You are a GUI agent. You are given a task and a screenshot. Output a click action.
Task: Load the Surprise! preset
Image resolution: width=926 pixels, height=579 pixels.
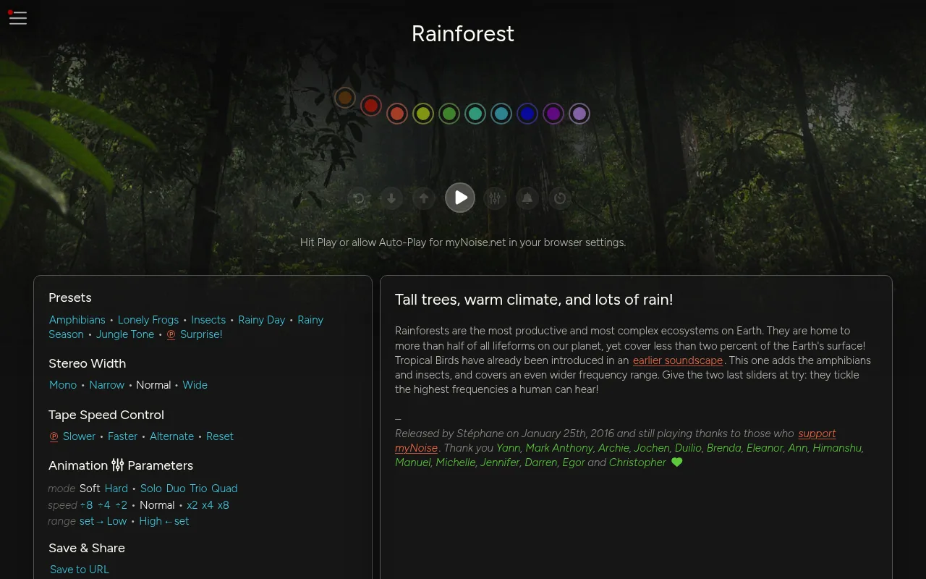pyautogui.click(x=201, y=334)
